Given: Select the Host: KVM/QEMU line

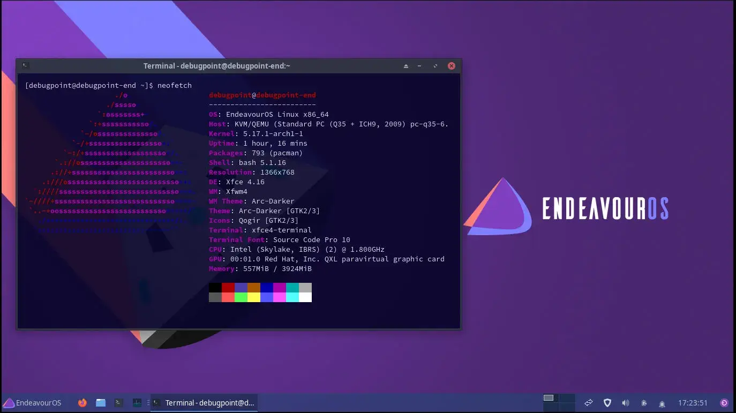Looking at the screenshot, I should coord(329,124).
